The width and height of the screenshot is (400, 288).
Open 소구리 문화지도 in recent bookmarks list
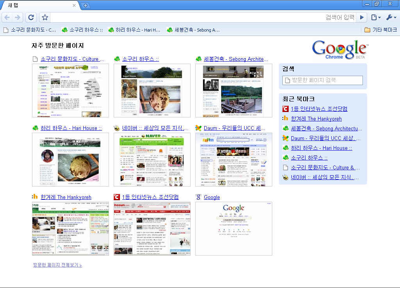pyautogui.click(x=325, y=167)
